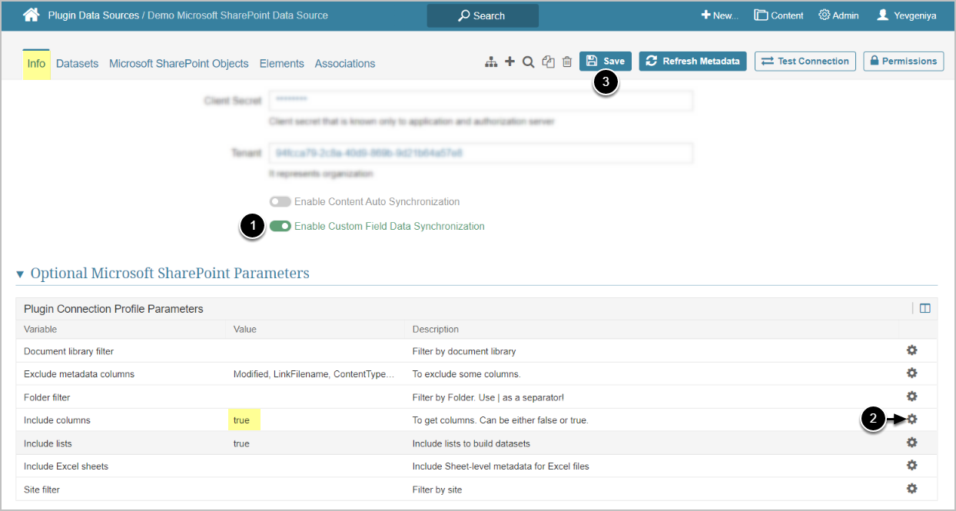Viewport: 956px width, 511px height.
Task: Switch to the Elements tab
Action: [x=282, y=64]
